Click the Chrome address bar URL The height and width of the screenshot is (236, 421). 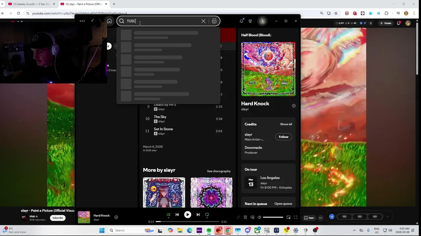[x=79, y=13]
